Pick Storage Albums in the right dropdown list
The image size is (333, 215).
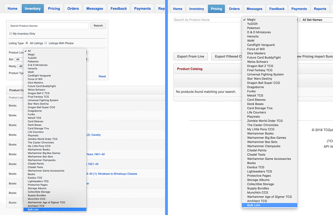[269, 180]
